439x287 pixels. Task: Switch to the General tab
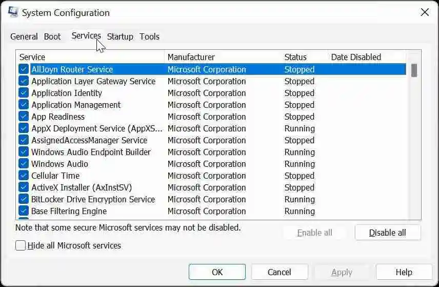tap(24, 36)
